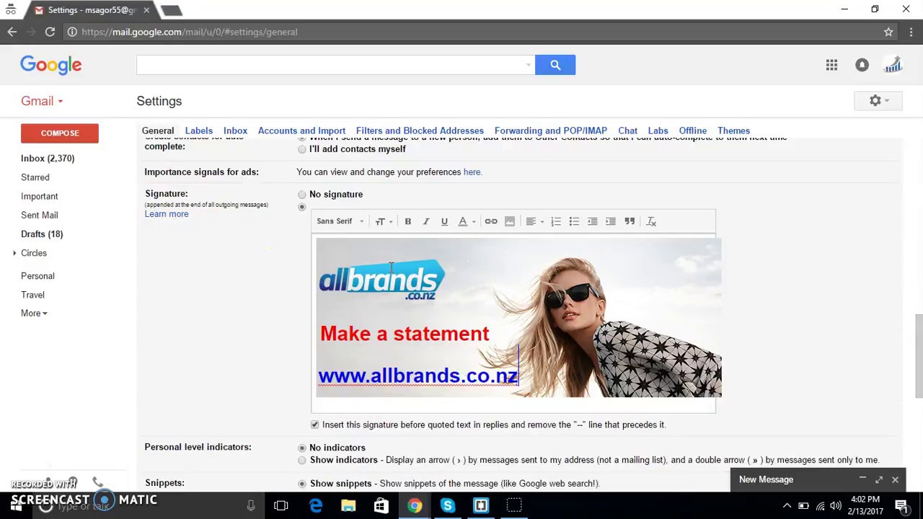
Task: Toggle bold in signature editor
Action: 407,221
